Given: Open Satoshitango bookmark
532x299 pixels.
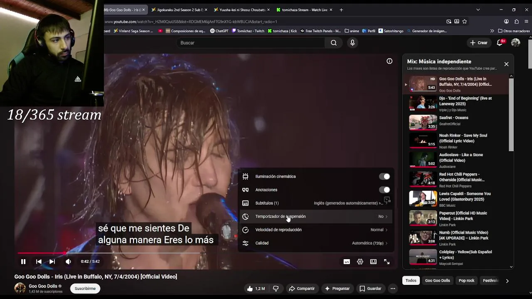Looking at the screenshot, I should (x=391, y=31).
